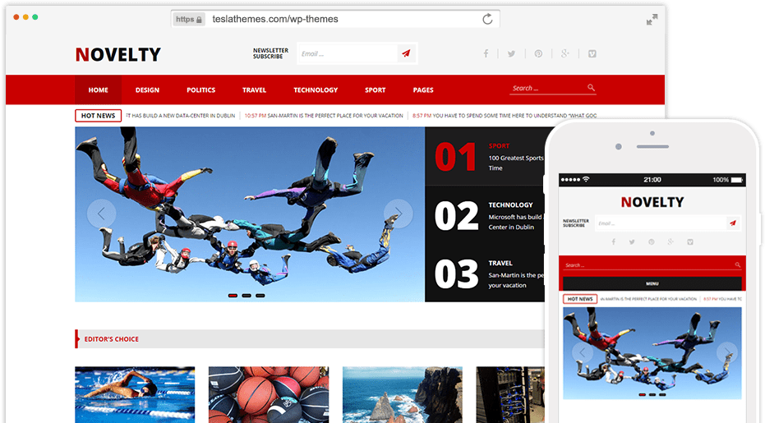Image resolution: width=765 pixels, height=423 pixels.
Task: Open the PAGES menu item
Action: [423, 90]
